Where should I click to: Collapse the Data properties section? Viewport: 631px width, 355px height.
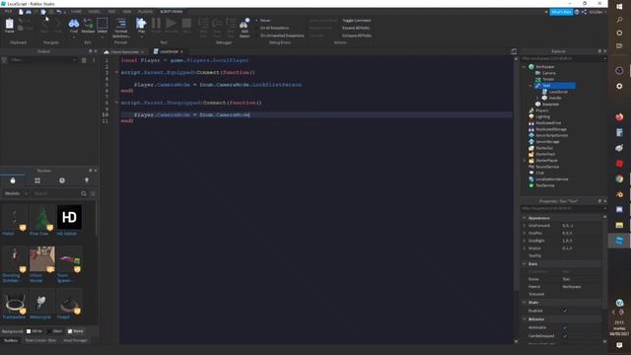(525, 264)
